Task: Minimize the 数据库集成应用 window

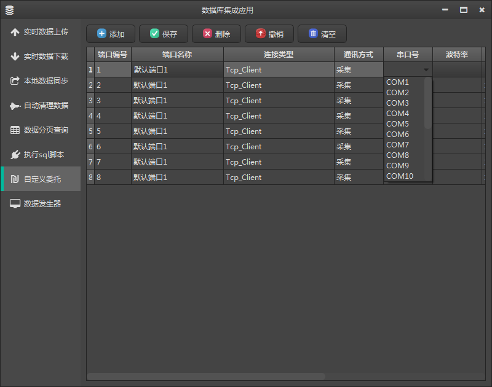Action: [445, 10]
